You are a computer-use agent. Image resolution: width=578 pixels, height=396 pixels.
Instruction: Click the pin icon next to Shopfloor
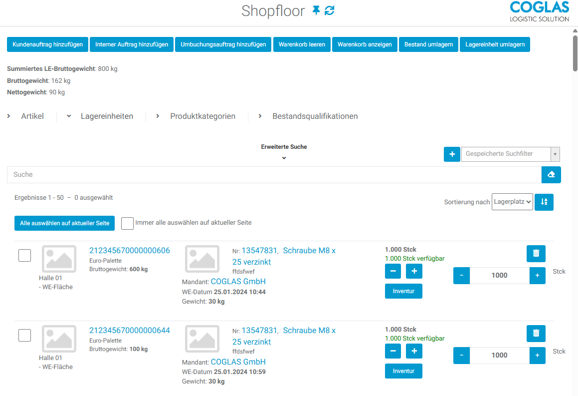tap(316, 10)
